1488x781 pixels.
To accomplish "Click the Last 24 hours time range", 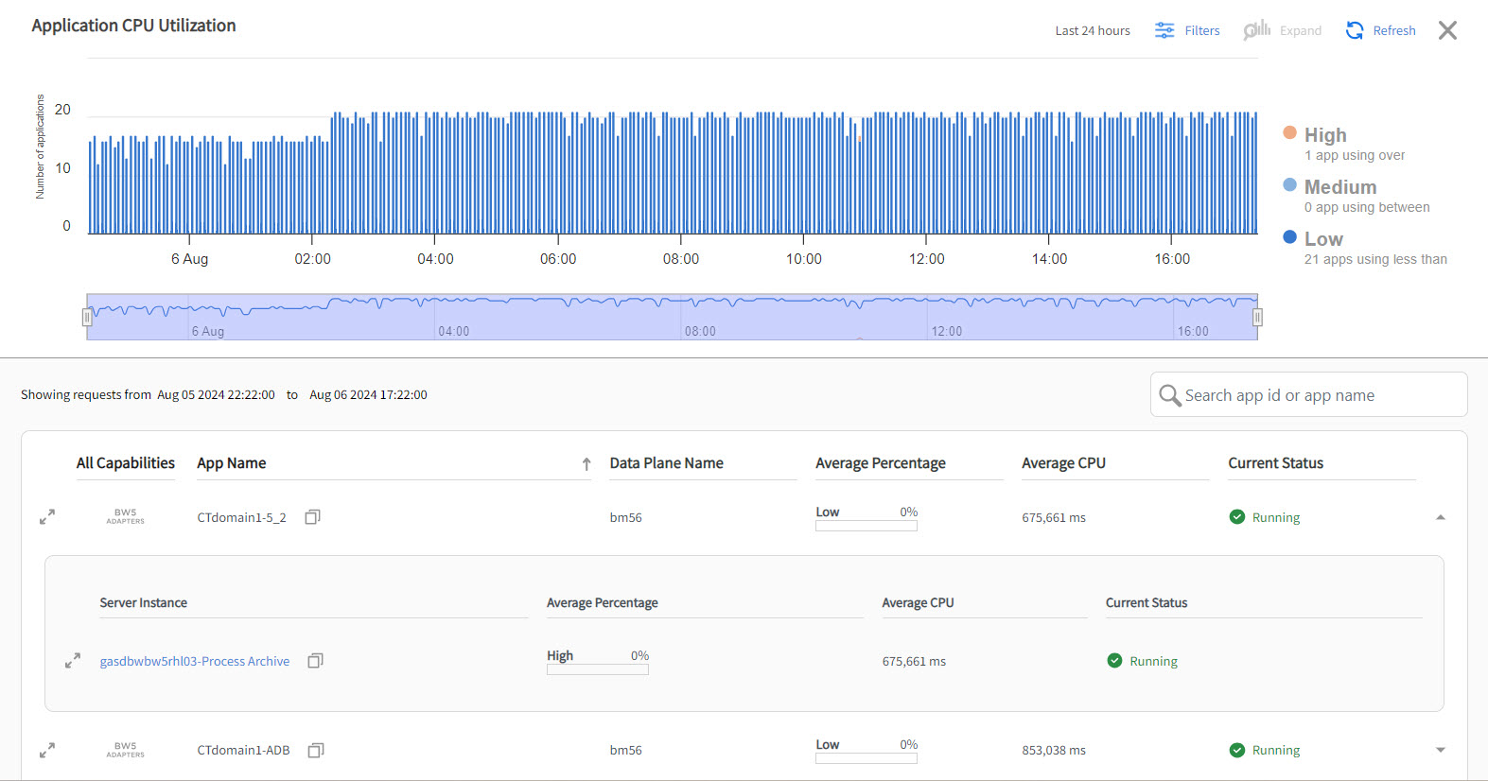I will (1093, 30).
